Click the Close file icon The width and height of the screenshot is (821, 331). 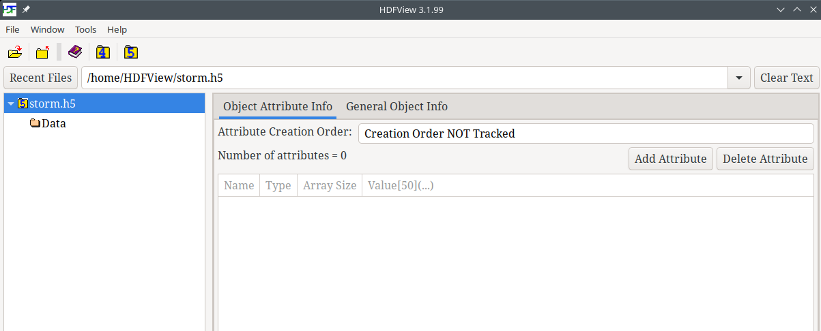[x=43, y=52]
